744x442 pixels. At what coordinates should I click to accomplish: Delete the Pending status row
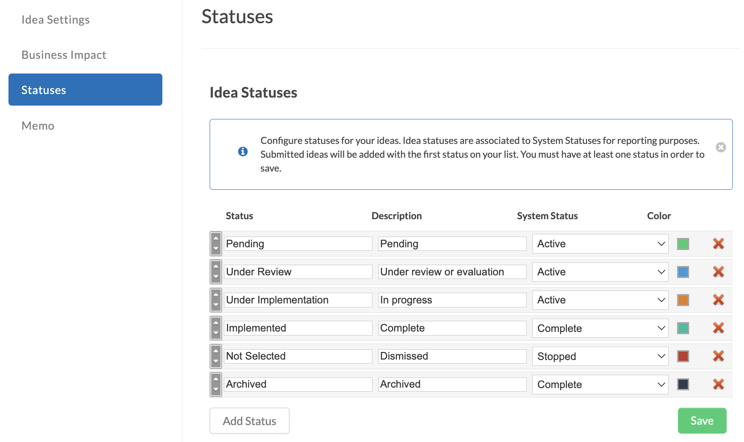click(718, 244)
